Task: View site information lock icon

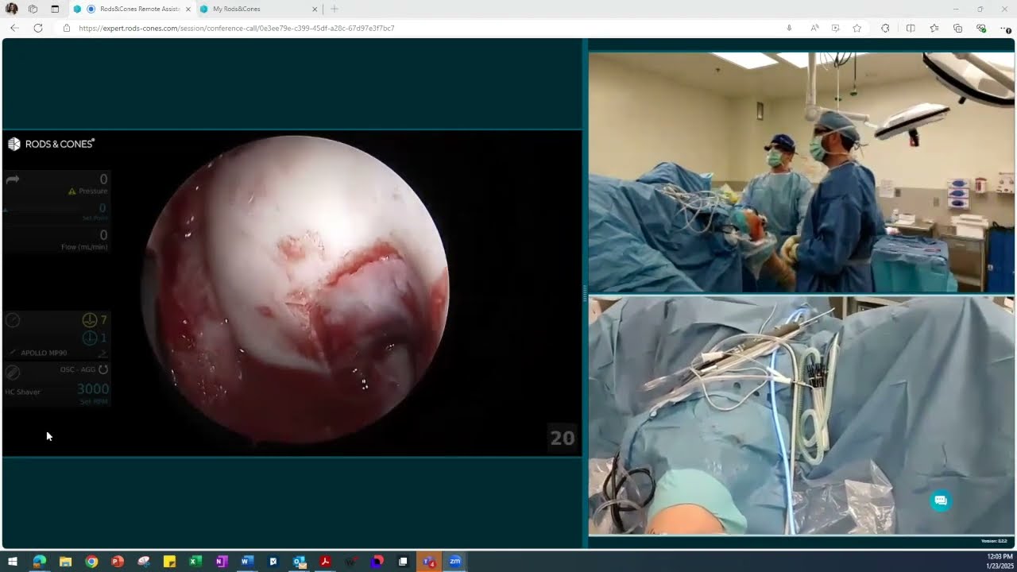Action: tap(67, 28)
